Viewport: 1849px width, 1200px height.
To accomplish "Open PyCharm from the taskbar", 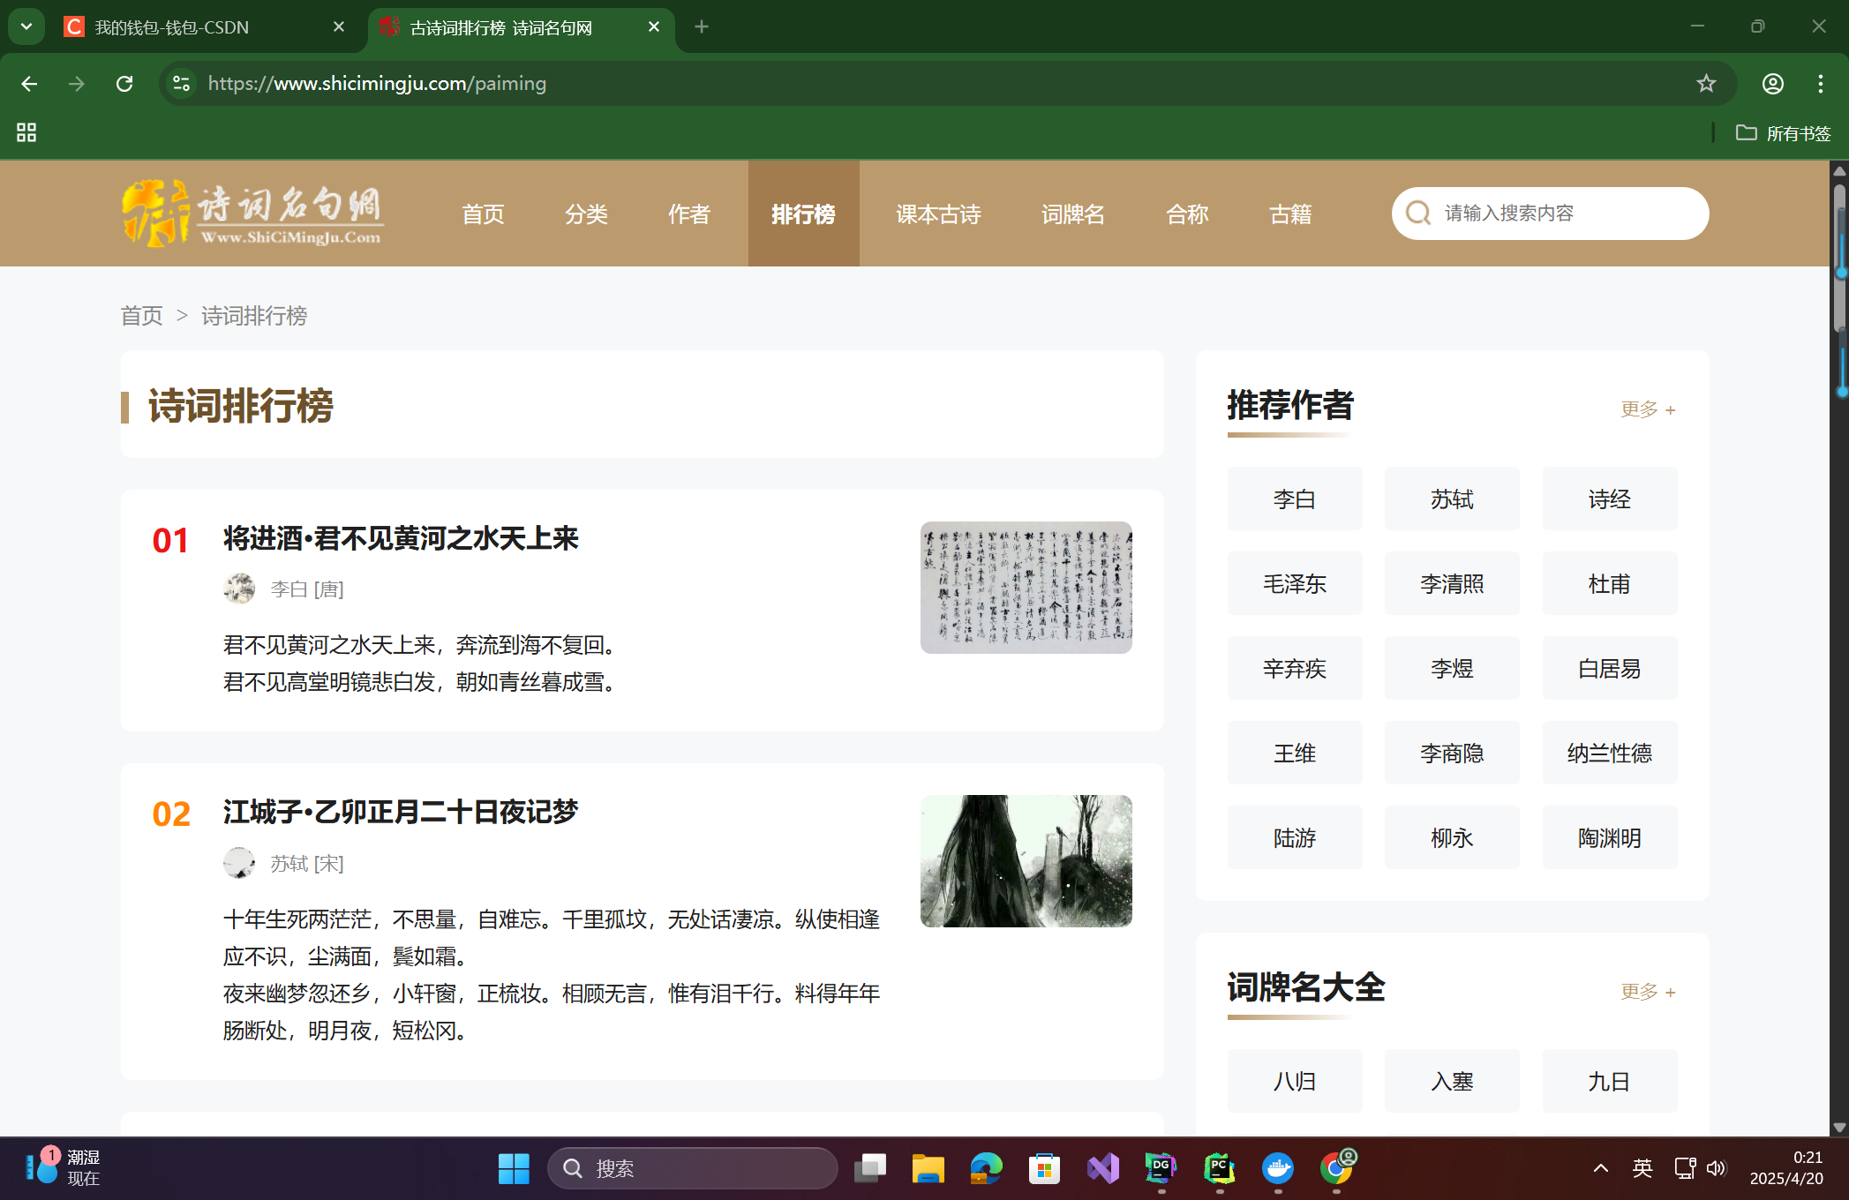I will point(1219,1168).
